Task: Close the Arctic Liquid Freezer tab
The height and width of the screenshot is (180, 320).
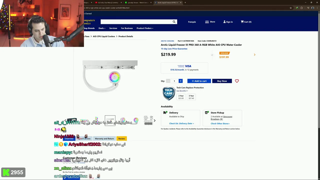Action: click(181, 2)
